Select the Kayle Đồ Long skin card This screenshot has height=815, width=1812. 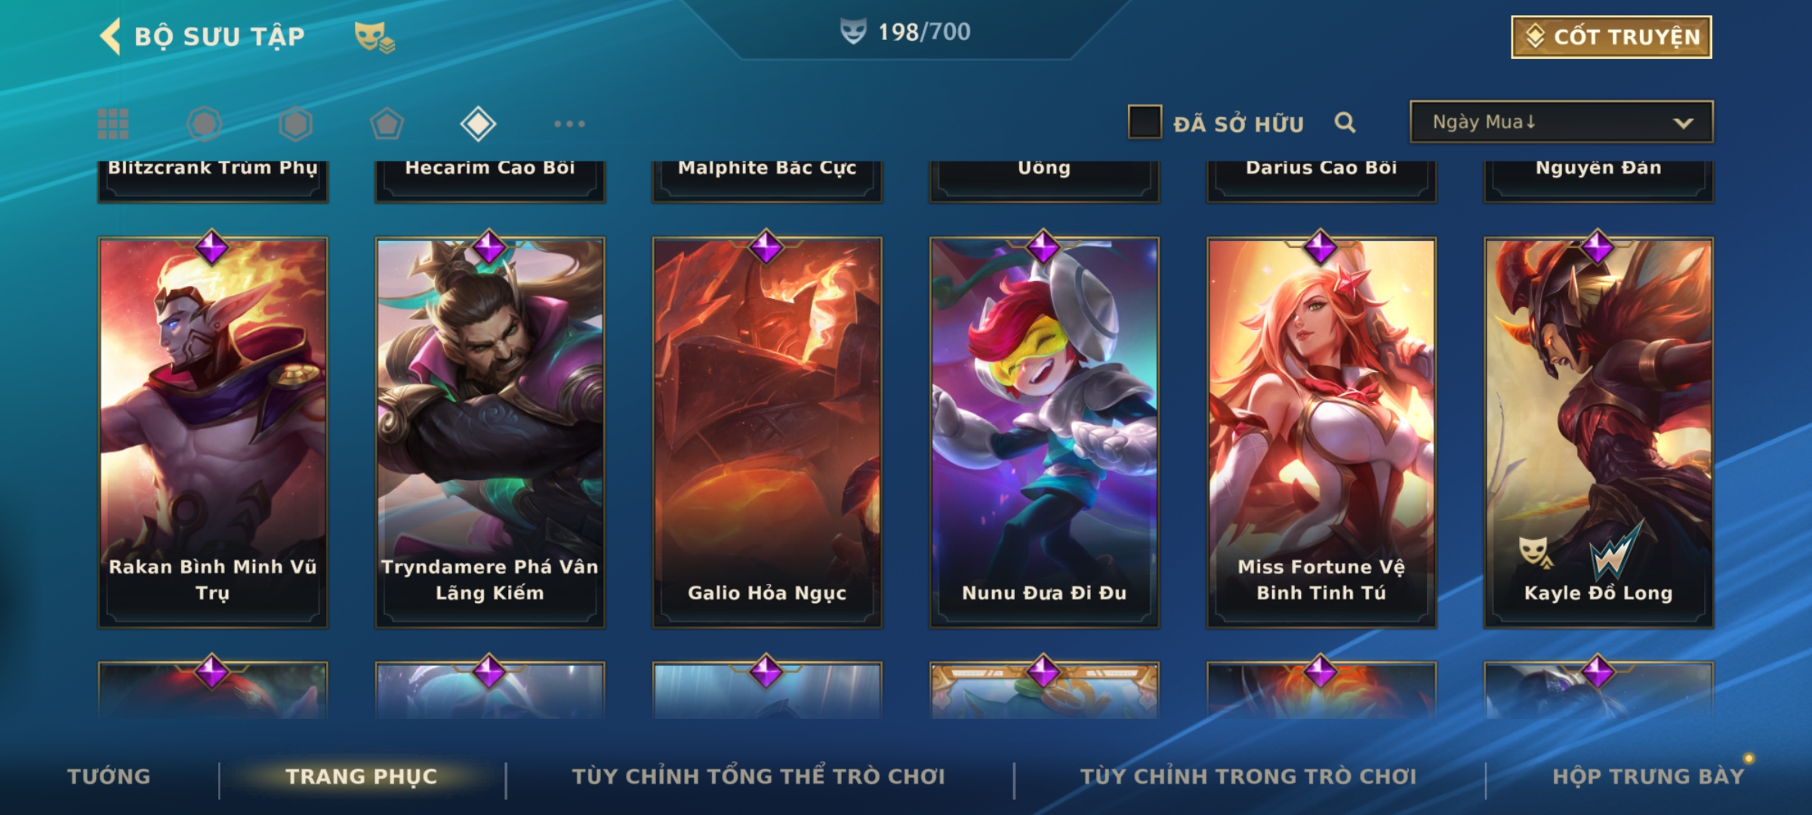coord(1598,432)
